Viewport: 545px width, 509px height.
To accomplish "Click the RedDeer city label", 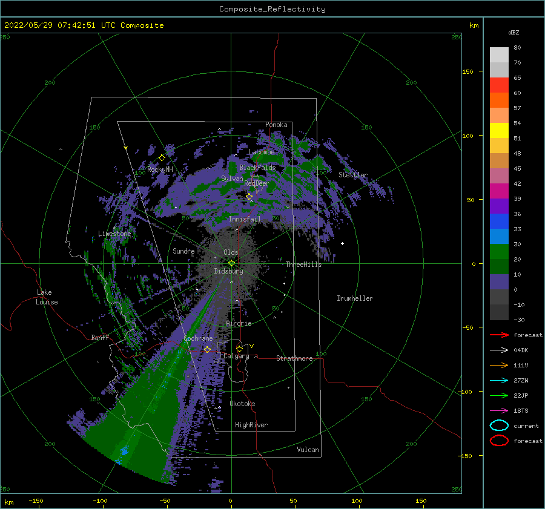I will click(x=257, y=183).
